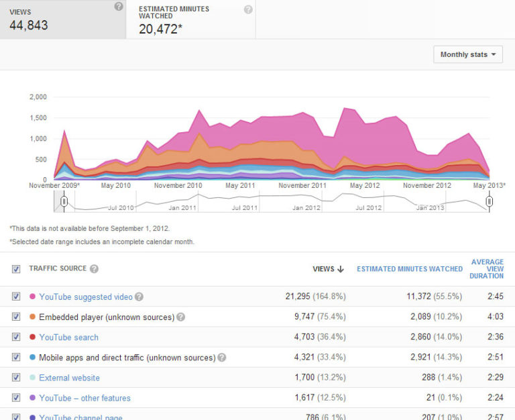The height and width of the screenshot is (420, 515).
Task: Toggle the select-all Traffic Source checkbox
Action: 16,269
